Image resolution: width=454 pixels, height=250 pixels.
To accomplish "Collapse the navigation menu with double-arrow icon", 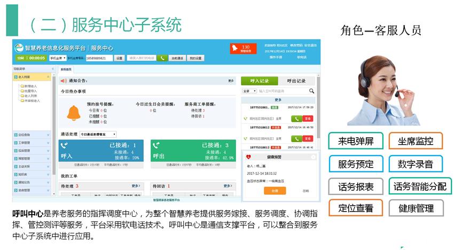I will (52, 69).
